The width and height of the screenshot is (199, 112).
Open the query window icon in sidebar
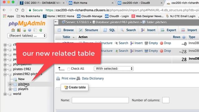tap(24, 30)
